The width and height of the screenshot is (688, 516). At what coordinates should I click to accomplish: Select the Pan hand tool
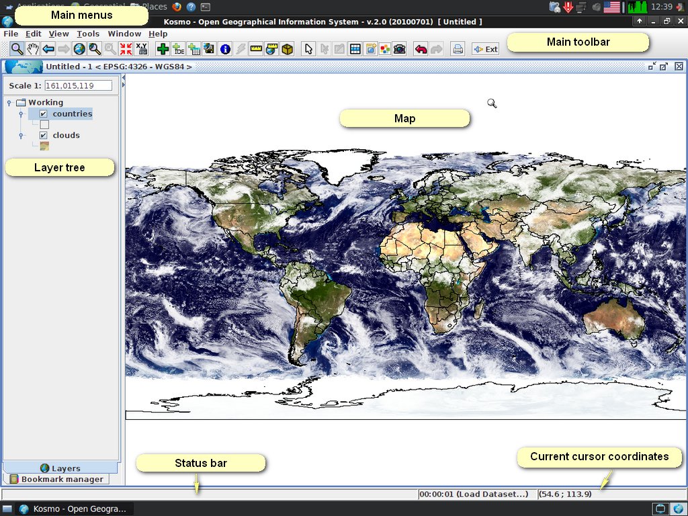(33, 48)
